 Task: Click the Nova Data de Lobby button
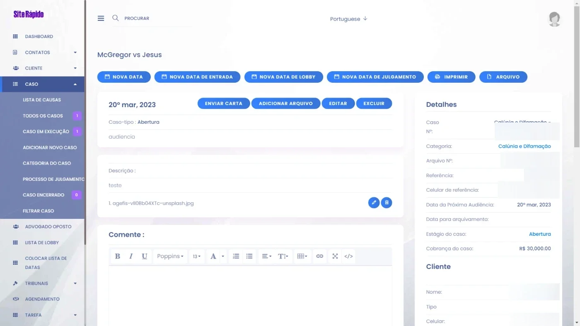[284, 77]
